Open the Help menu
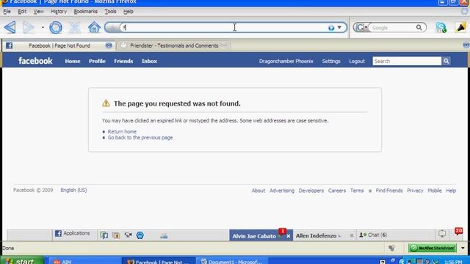This screenshot has width=470, height=264. [x=129, y=12]
